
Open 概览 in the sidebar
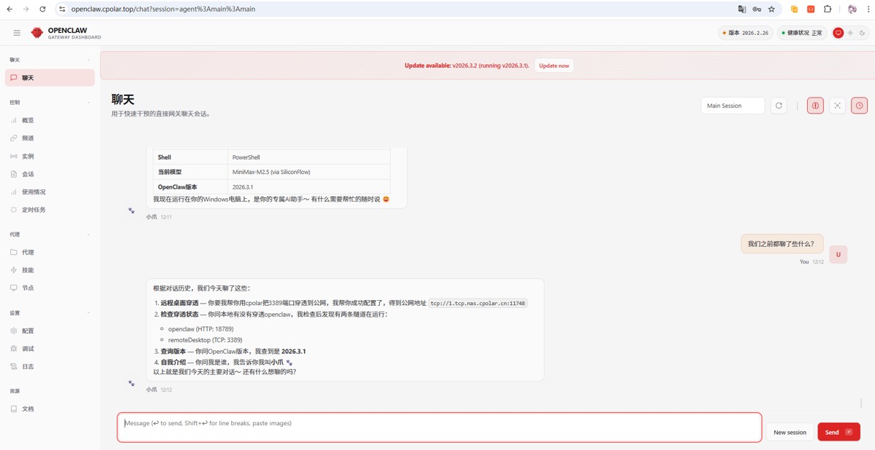[50, 120]
